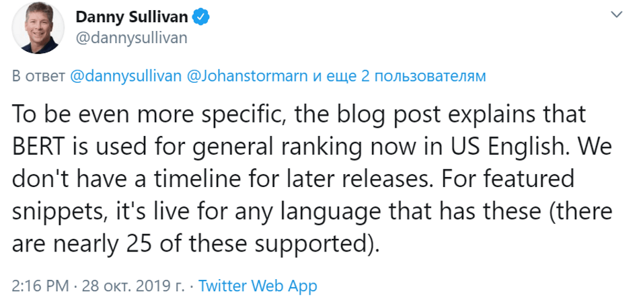
Task: Click the blue verified badge
Action: pyautogui.click(x=200, y=15)
